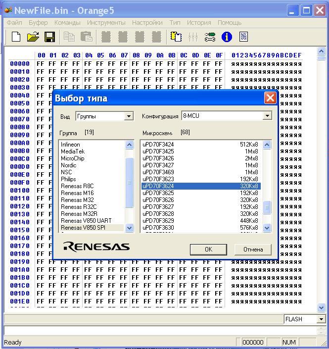
Task: Open the Тип menu
Action: pos(175,23)
